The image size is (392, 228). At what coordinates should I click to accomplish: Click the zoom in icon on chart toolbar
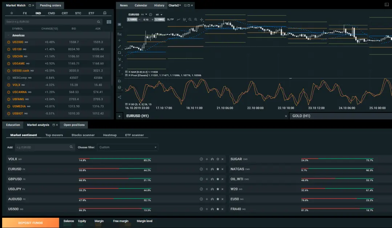(196, 19)
